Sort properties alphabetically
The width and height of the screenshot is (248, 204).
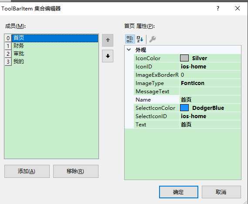click(140, 39)
